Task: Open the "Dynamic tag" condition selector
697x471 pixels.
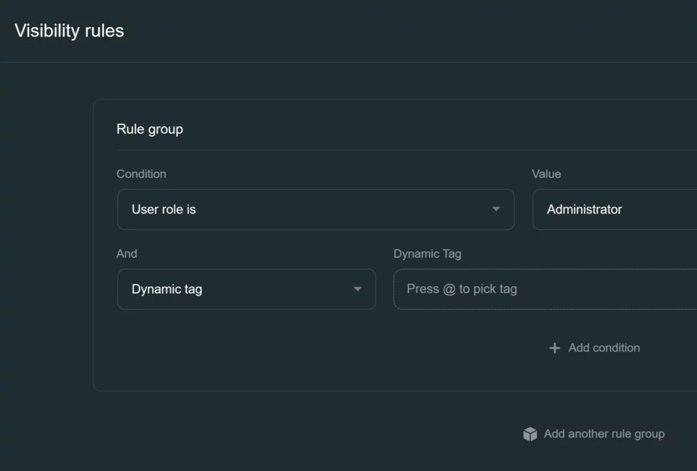Action: click(246, 290)
